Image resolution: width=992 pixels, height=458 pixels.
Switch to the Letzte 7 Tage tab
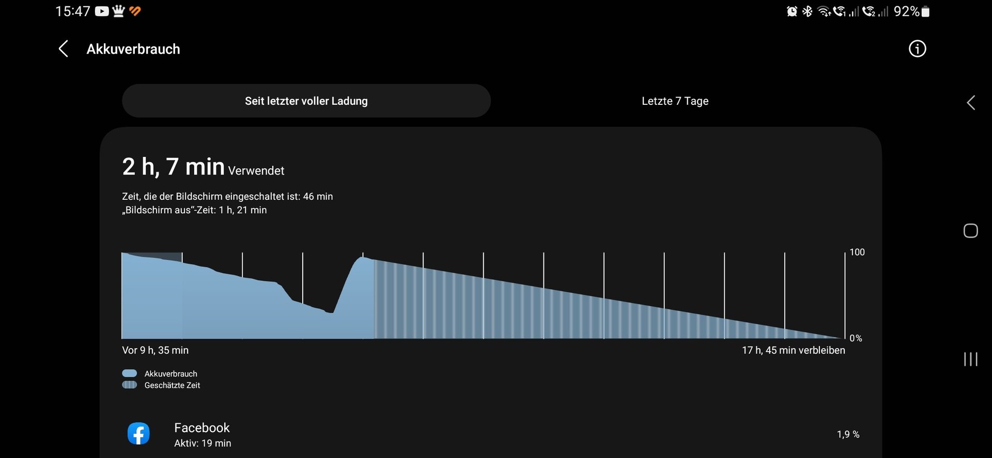(675, 101)
